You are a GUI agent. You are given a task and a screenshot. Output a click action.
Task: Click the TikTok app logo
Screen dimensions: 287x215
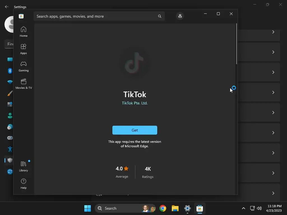tap(135, 62)
